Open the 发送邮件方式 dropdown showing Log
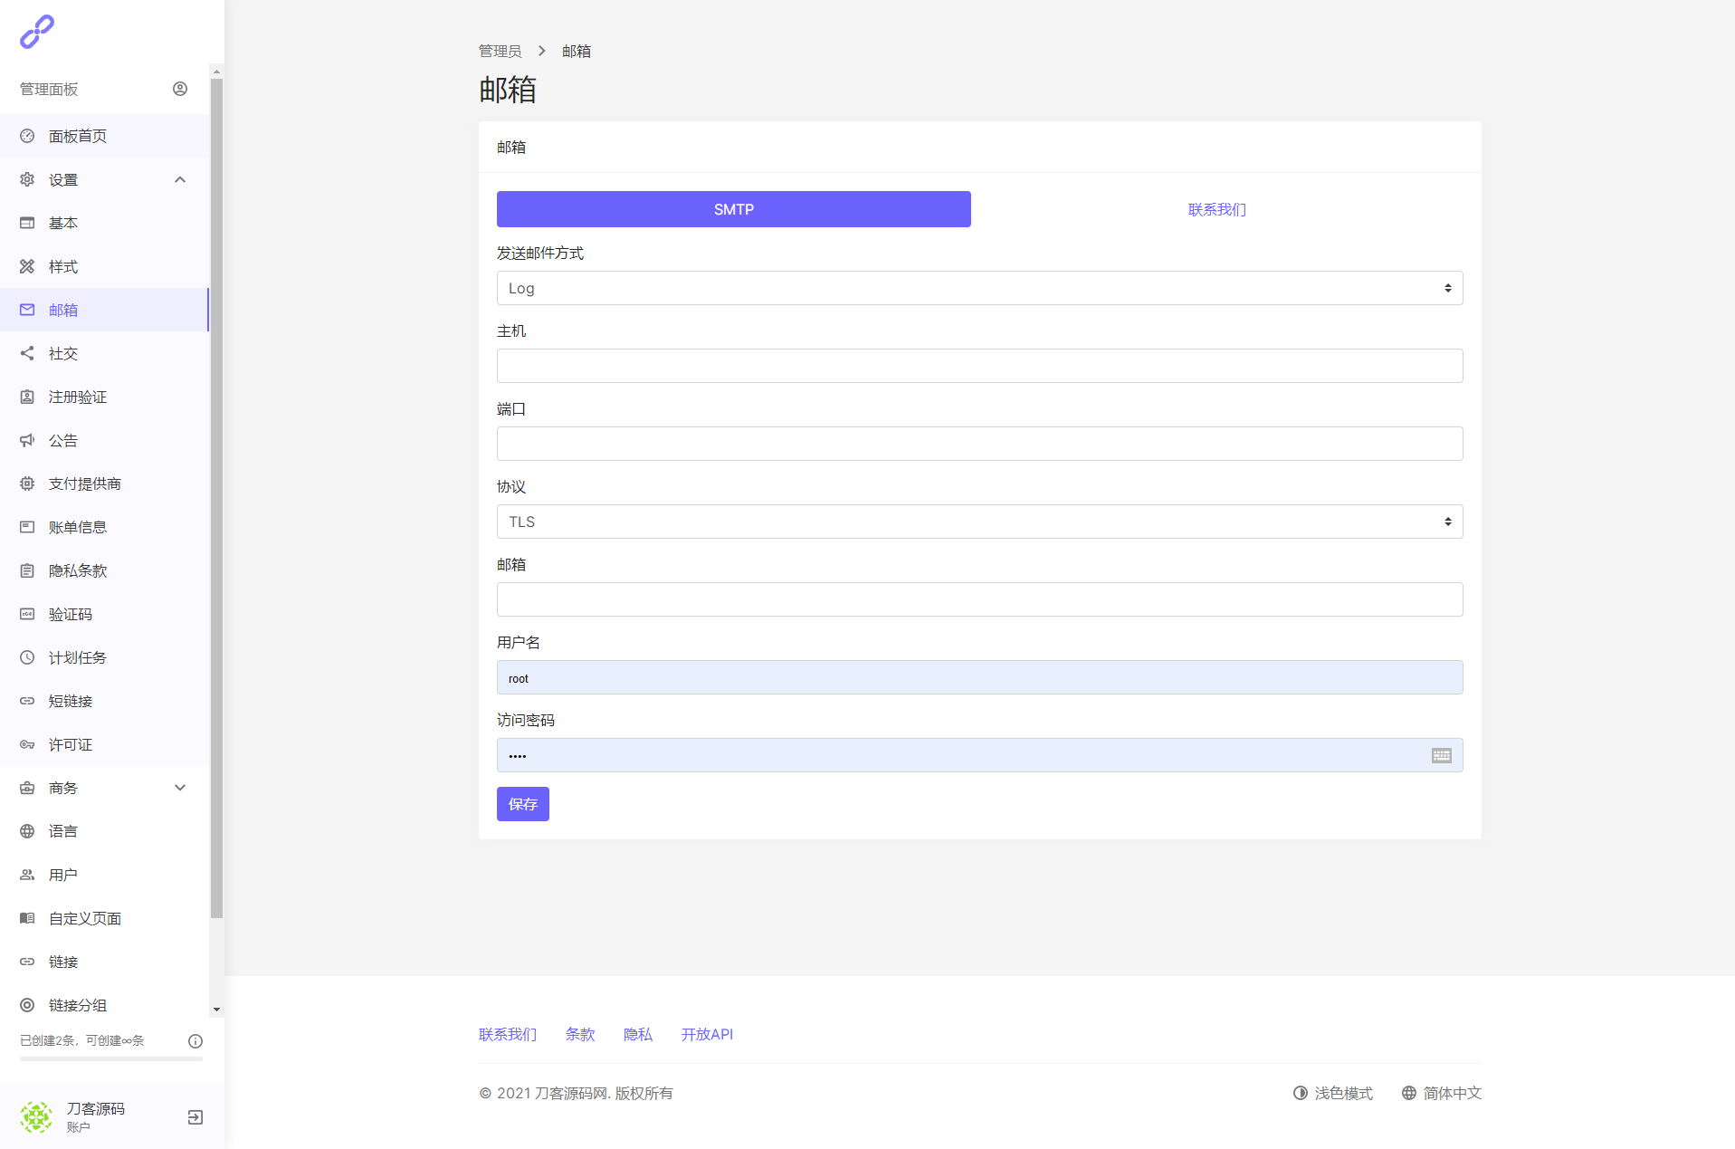 click(979, 288)
